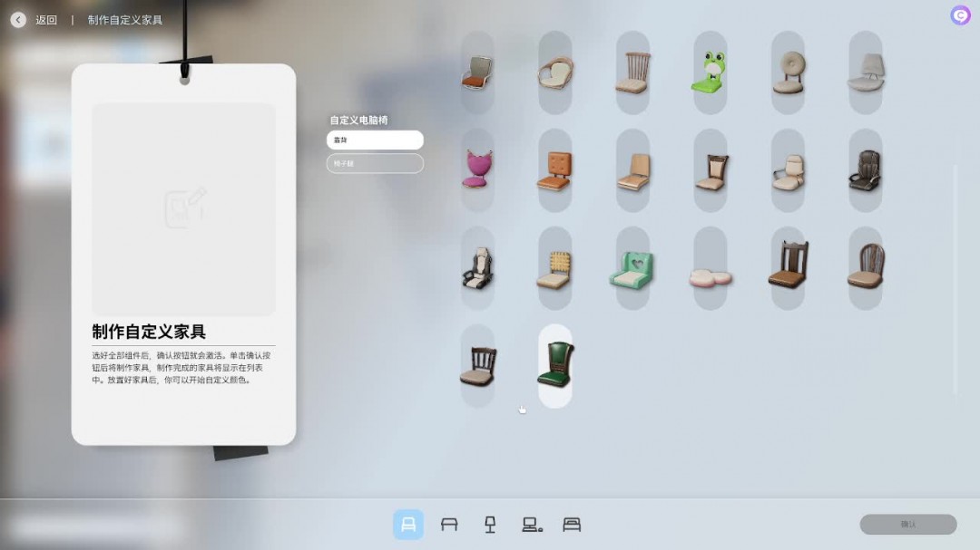
Task: Switch to the table category icon
Action: coord(449,525)
